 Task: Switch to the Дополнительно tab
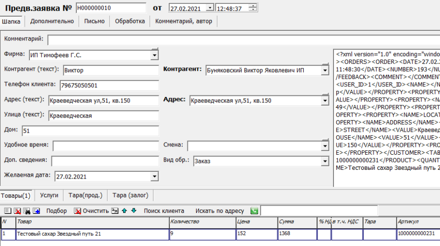[52, 21]
